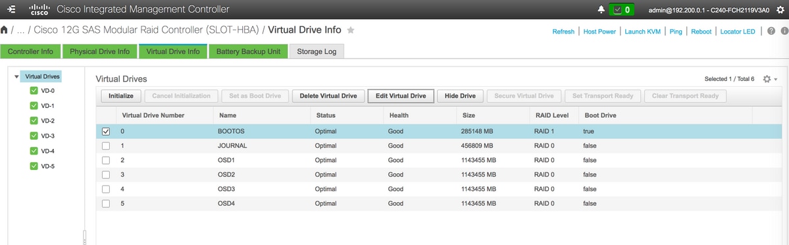This screenshot has height=245, width=789.
Task: Check the OSD1 row checkbox
Action: click(x=106, y=160)
